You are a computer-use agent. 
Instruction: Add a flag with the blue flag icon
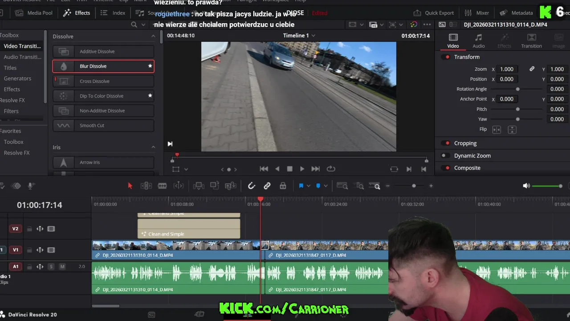(301, 186)
